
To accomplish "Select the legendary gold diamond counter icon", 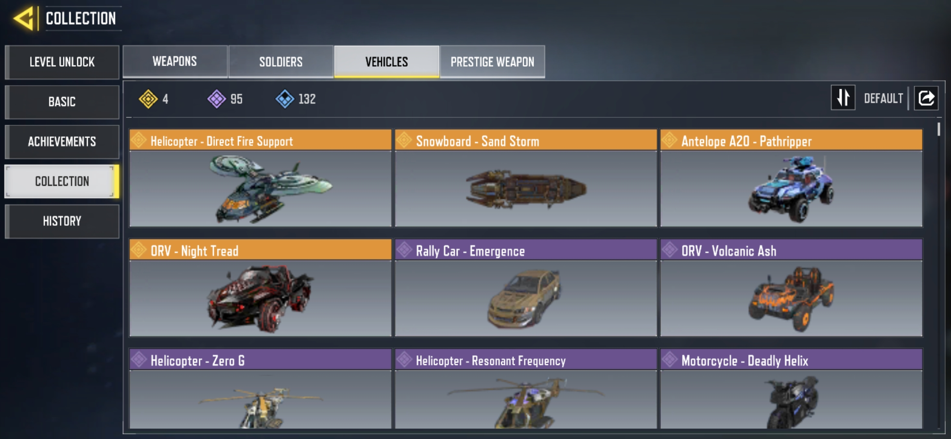I will [148, 99].
